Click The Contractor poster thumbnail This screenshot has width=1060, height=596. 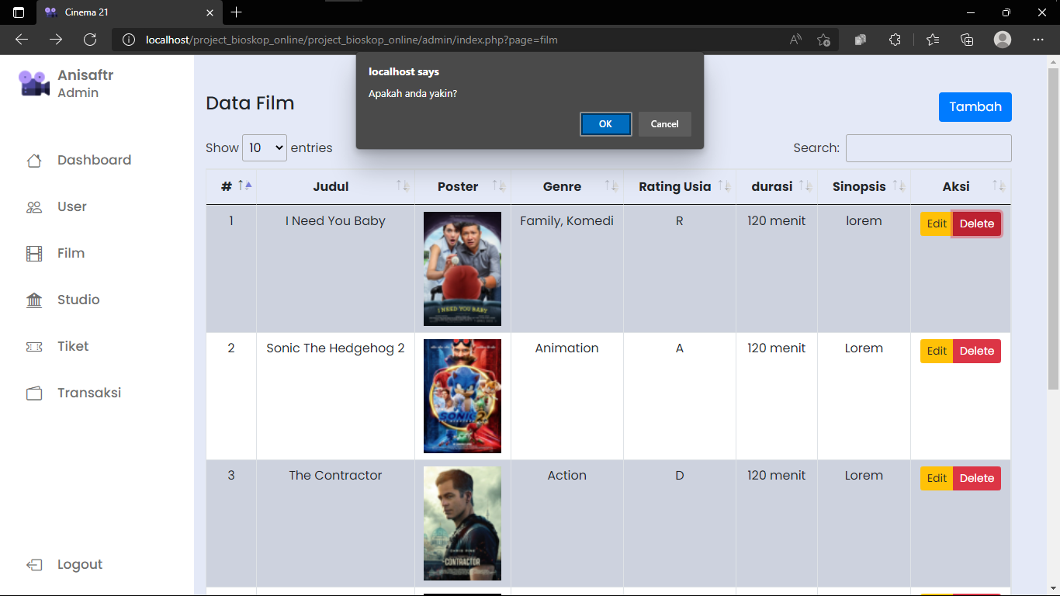462,523
